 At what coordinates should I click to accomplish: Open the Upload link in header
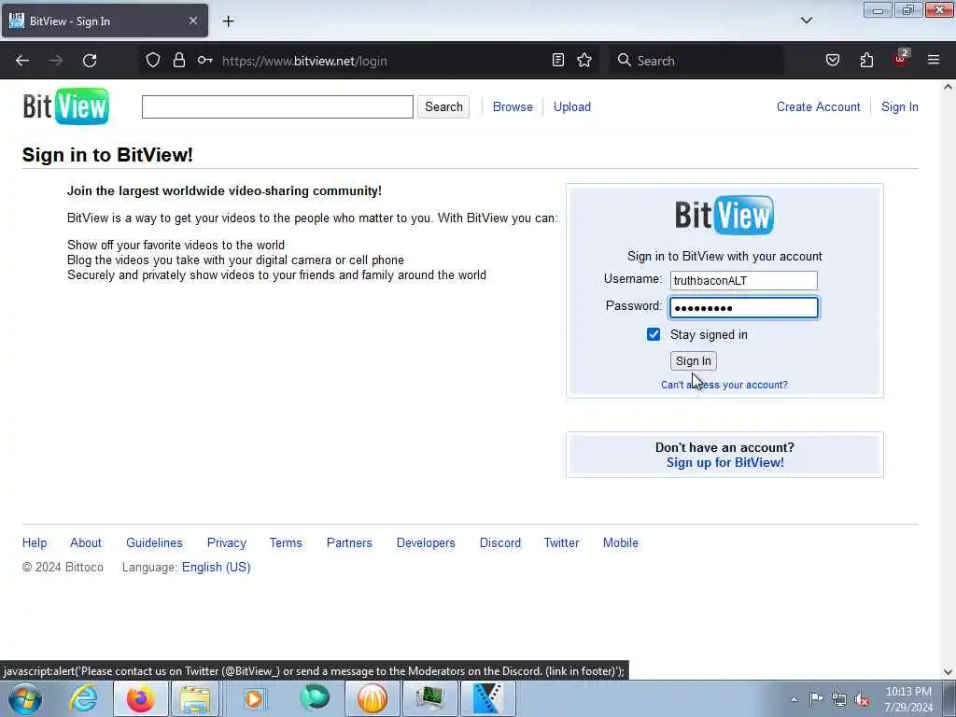pyautogui.click(x=572, y=106)
